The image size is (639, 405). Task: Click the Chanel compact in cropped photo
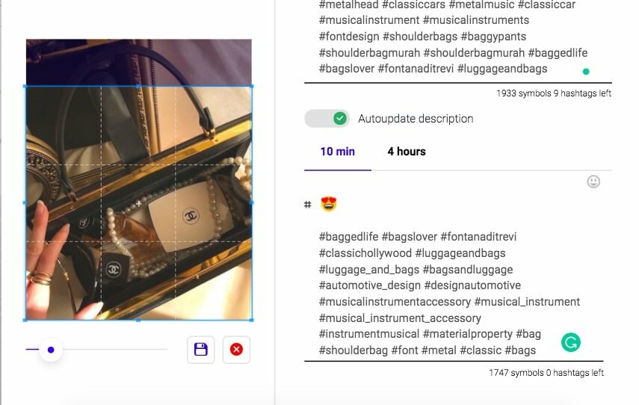point(190,216)
